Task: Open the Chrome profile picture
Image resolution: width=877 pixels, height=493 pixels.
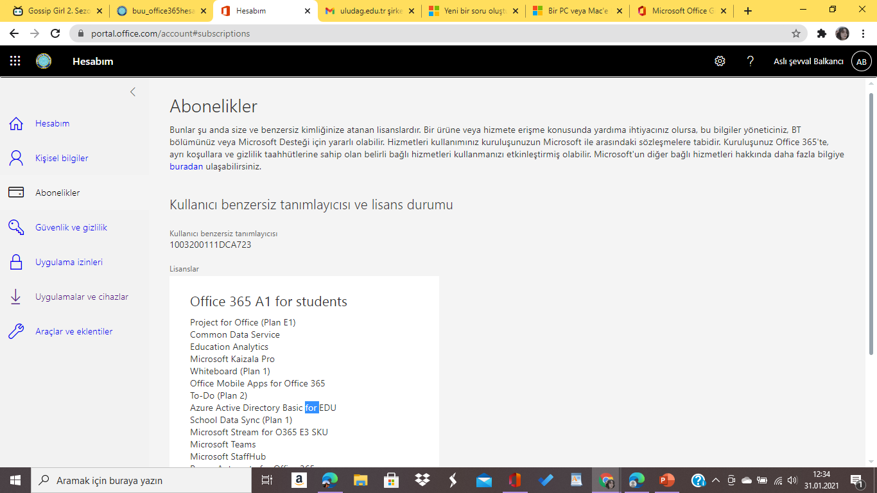Action: pos(842,33)
